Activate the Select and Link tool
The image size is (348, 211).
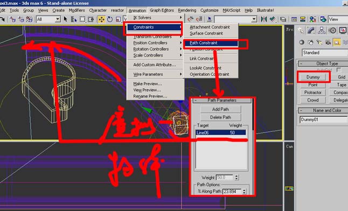(12, 19)
